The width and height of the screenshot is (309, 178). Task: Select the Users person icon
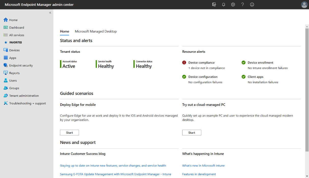pyautogui.click(x=6, y=80)
